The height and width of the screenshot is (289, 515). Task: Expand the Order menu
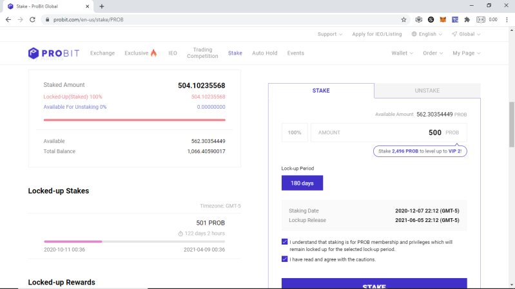coord(432,53)
